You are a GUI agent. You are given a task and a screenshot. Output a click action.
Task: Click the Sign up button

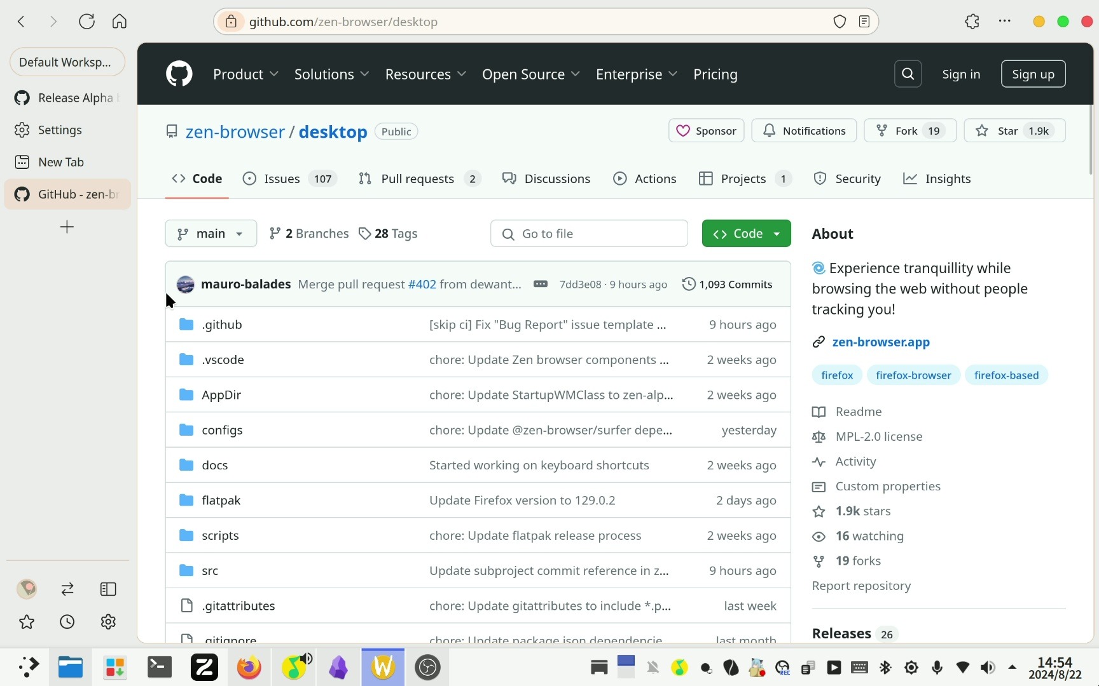[x=1033, y=74]
